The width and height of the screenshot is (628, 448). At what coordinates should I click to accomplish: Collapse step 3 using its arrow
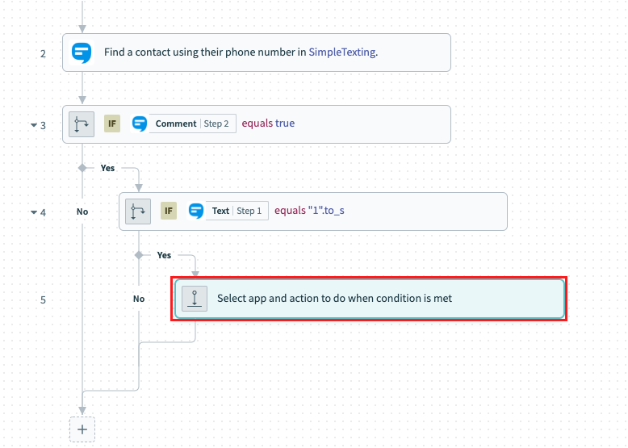34,125
